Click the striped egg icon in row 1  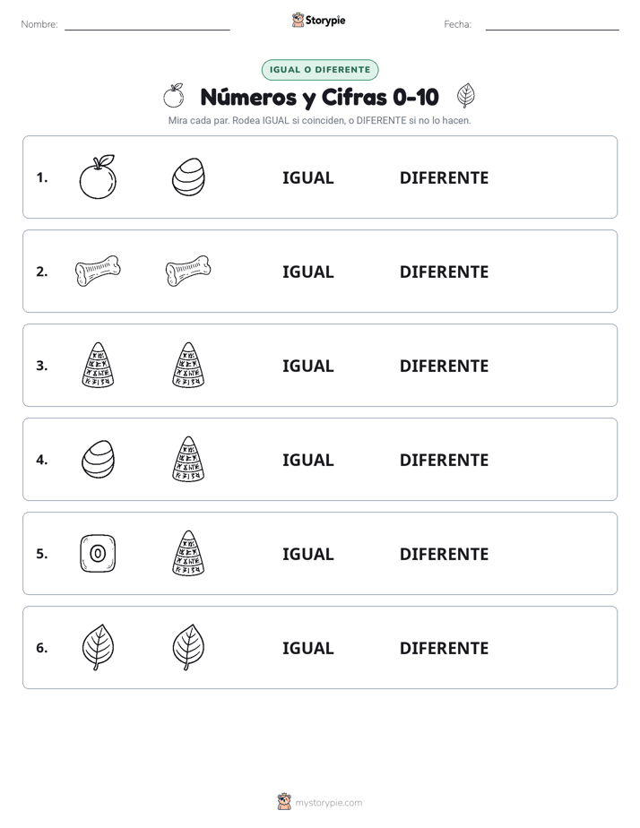click(x=188, y=177)
